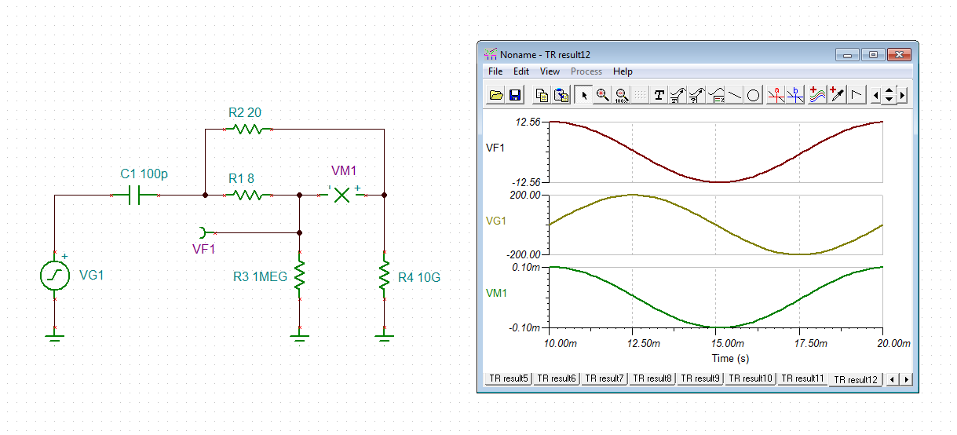The height and width of the screenshot is (435, 957).
Task: Switch to TR result8 tab
Action: click(x=654, y=378)
